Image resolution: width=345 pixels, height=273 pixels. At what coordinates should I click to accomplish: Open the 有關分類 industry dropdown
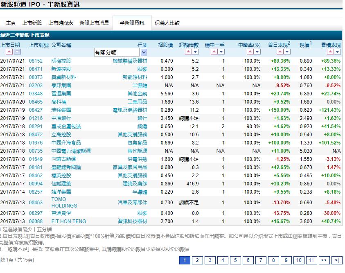pyautogui.click(x=120, y=52)
